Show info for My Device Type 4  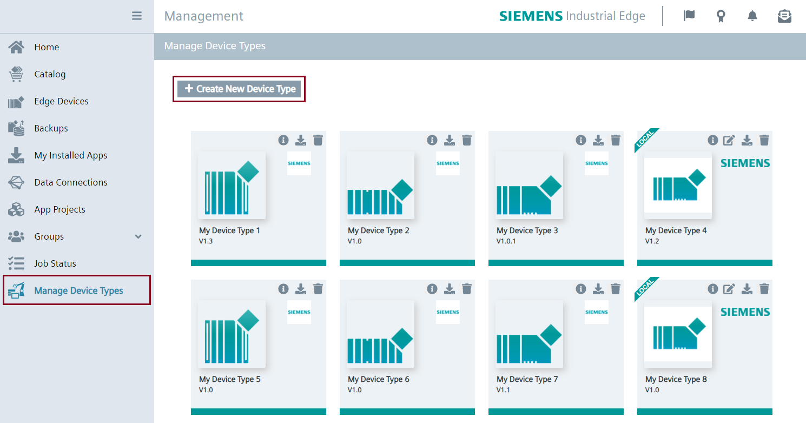(x=713, y=140)
